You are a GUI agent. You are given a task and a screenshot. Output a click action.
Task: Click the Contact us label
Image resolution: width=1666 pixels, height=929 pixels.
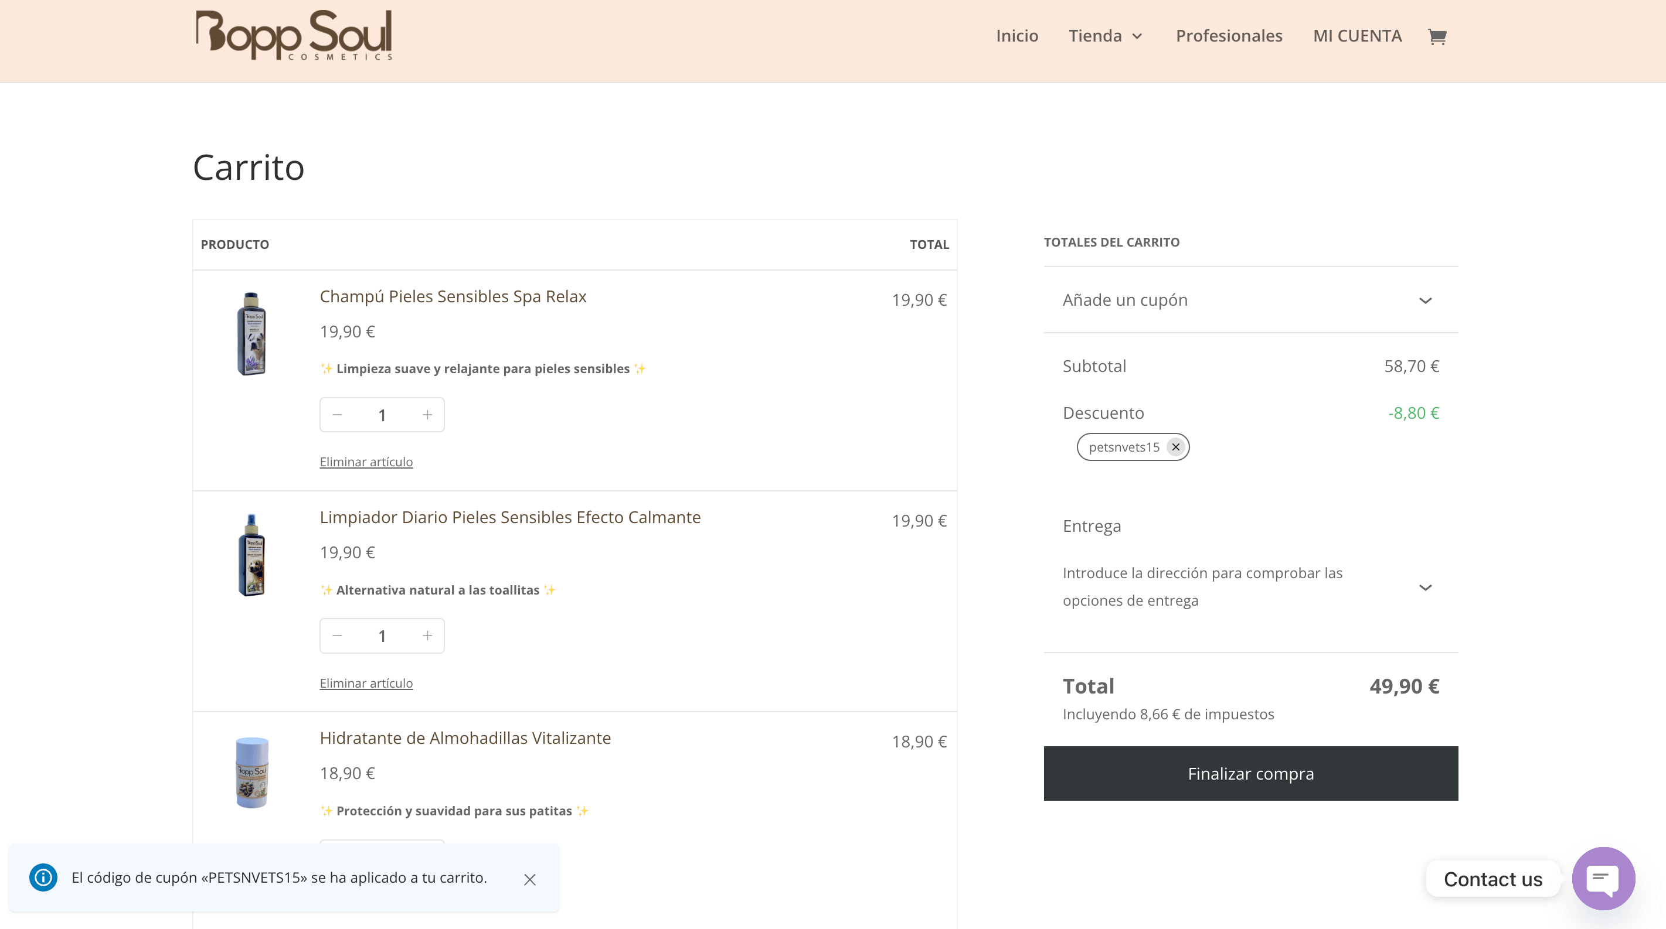(1492, 879)
